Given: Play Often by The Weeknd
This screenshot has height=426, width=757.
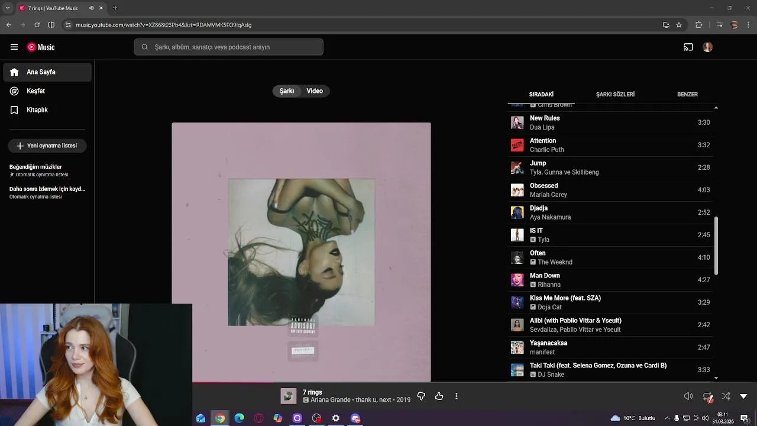Looking at the screenshot, I should (x=610, y=257).
